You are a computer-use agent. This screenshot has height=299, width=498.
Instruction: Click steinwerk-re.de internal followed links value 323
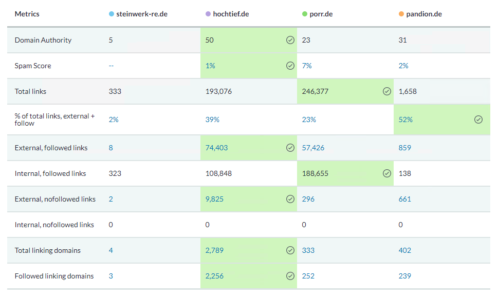pos(115,173)
